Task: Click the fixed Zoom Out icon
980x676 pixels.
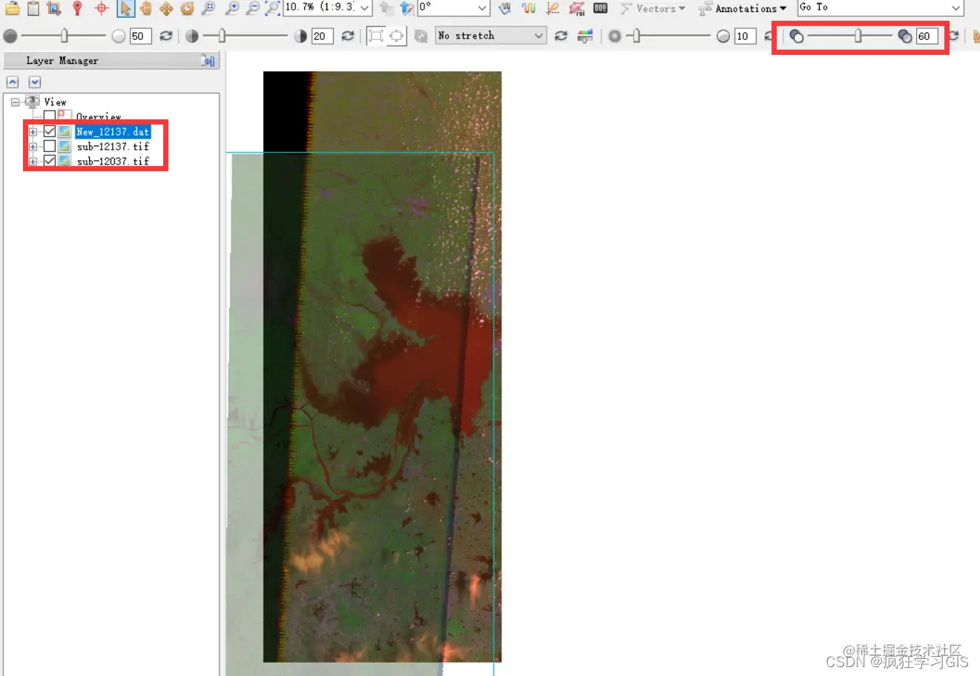Action: pos(253,8)
